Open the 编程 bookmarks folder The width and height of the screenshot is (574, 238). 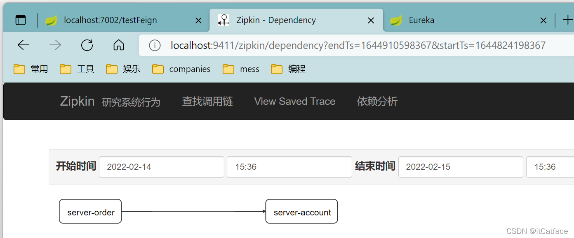pos(288,69)
